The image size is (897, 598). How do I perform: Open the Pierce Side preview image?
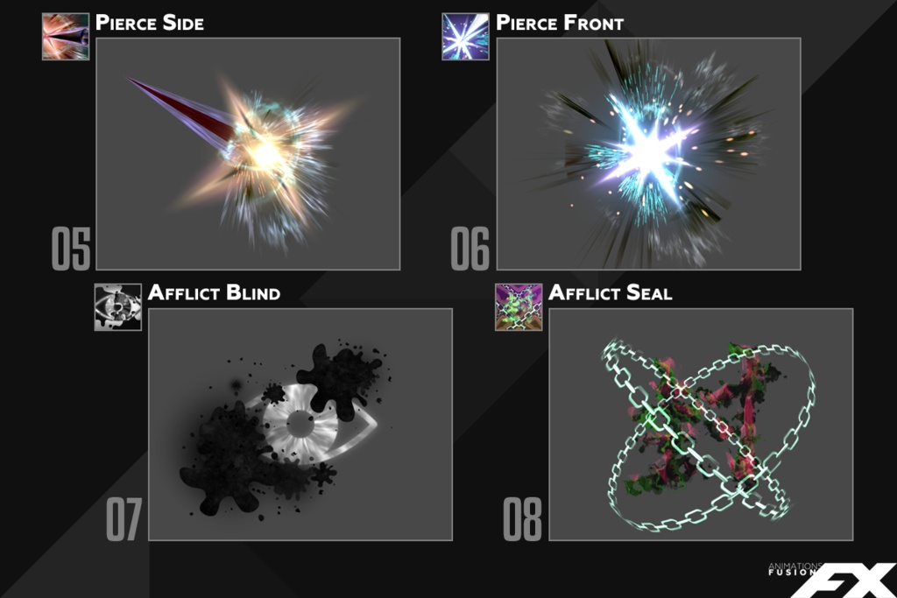248,154
